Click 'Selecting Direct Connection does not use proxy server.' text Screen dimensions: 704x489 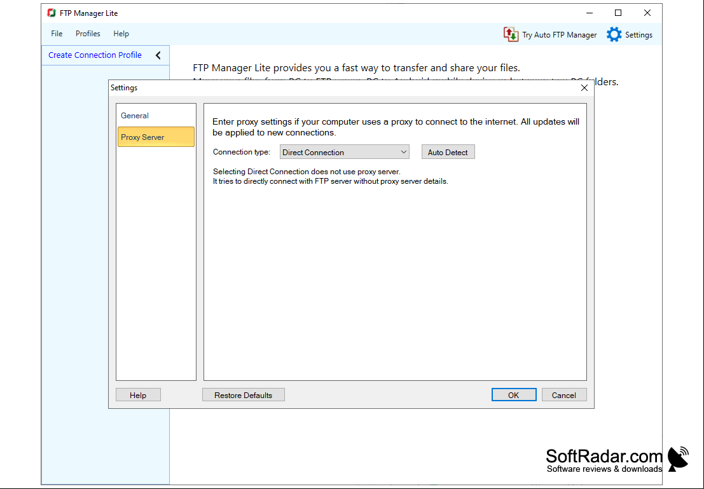pos(307,172)
